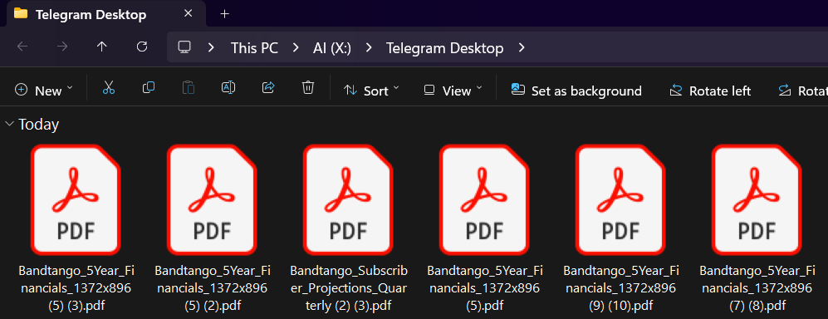Click filename text ending (7) (8).pdf
Image resolution: width=828 pixels, height=319 pixels.
pos(757,288)
